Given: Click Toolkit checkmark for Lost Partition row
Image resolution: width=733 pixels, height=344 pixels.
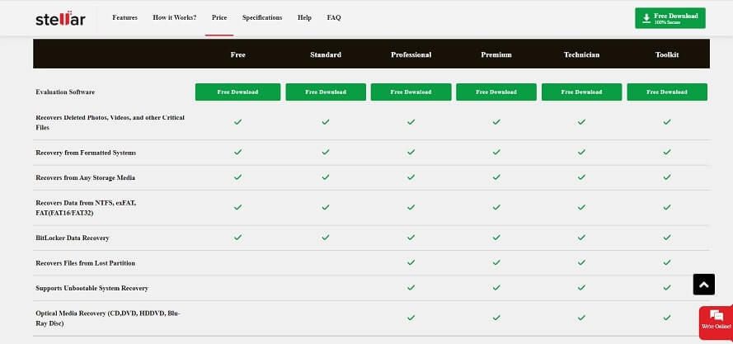Looking at the screenshot, I should (x=667, y=262).
